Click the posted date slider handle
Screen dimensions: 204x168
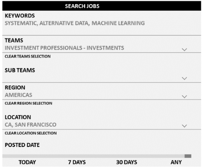[188, 156]
